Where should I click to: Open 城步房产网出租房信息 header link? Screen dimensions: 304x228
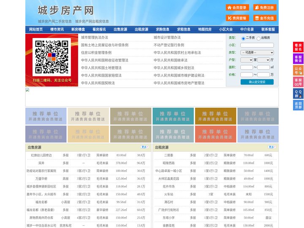[92, 22]
